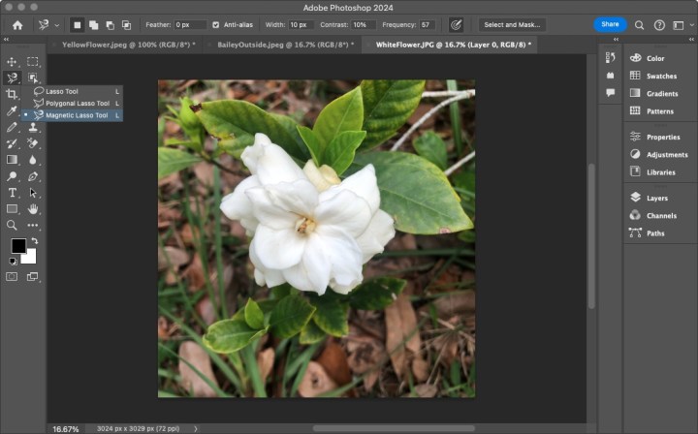698x434 pixels.
Task: Open the Adjustments panel
Action: [666, 154]
